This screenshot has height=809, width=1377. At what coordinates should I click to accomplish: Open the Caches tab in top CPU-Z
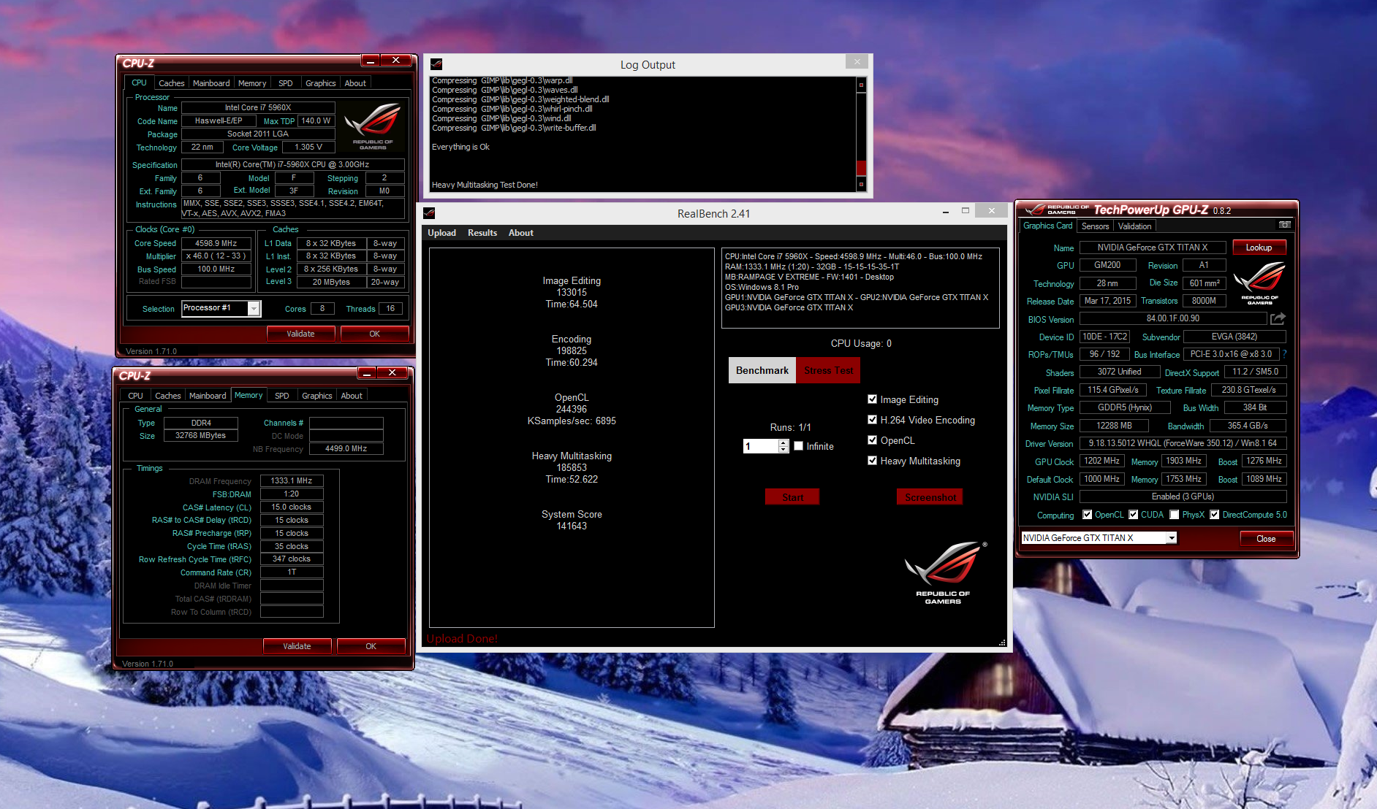point(172,83)
